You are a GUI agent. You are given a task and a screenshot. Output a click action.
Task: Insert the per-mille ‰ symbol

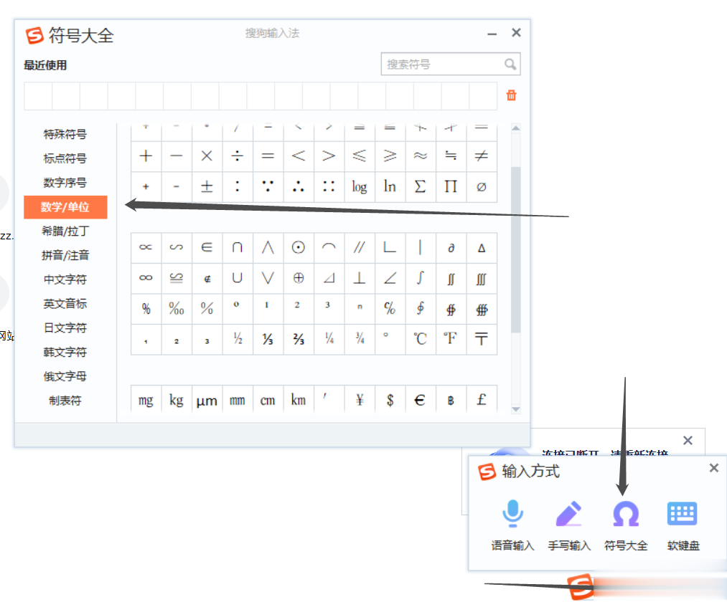[176, 308]
